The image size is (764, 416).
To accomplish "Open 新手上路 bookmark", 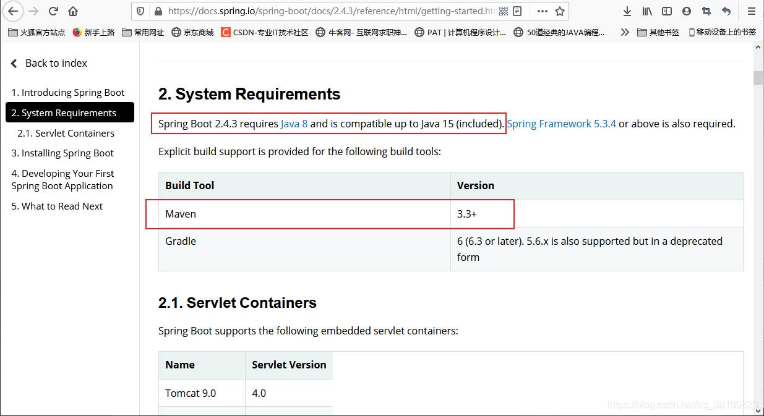I will pos(93,32).
